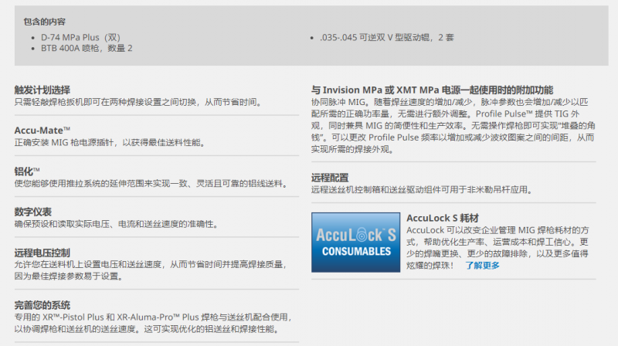The height and width of the screenshot is (346, 618).
Task: Click the Invision MPa 或 XMT MPa heading
Action: 432,90
